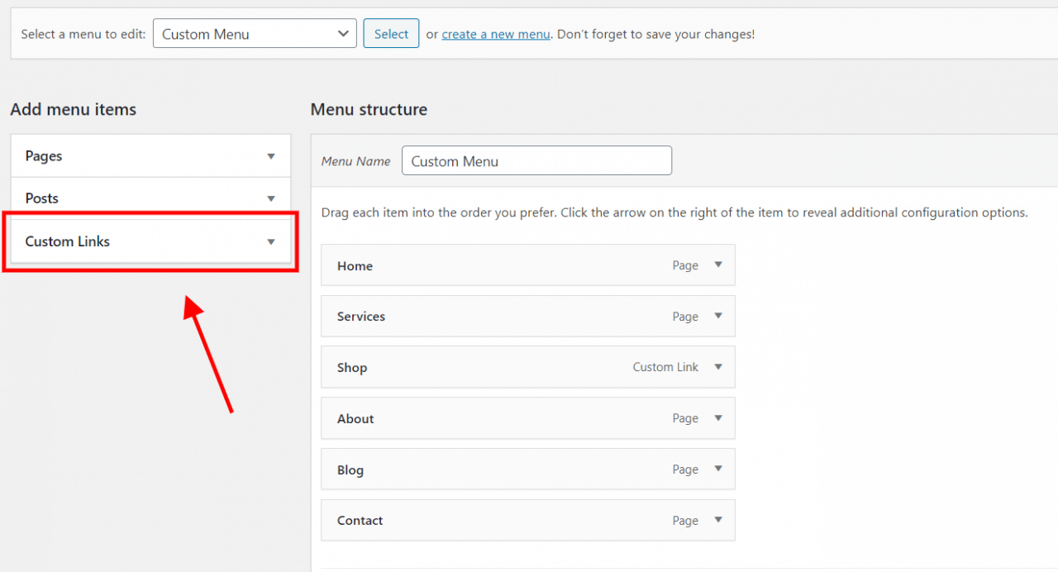The height and width of the screenshot is (572, 1058).
Task: Click the Menu Name text field
Action: (x=536, y=161)
